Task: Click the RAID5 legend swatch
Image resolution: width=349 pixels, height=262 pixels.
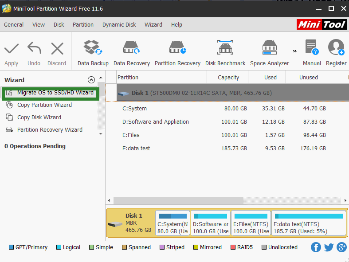Action: coord(233,247)
